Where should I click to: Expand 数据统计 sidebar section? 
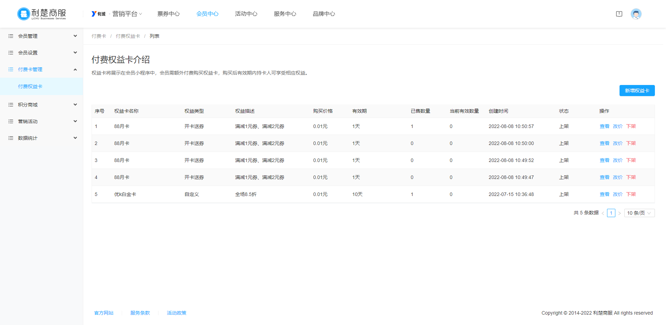click(x=75, y=138)
